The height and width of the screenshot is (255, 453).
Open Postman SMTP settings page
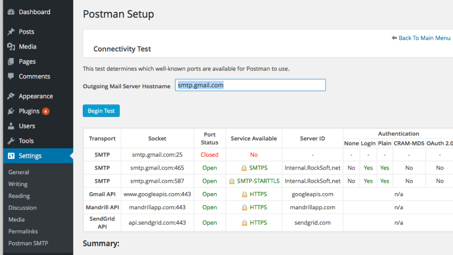tap(28, 243)
